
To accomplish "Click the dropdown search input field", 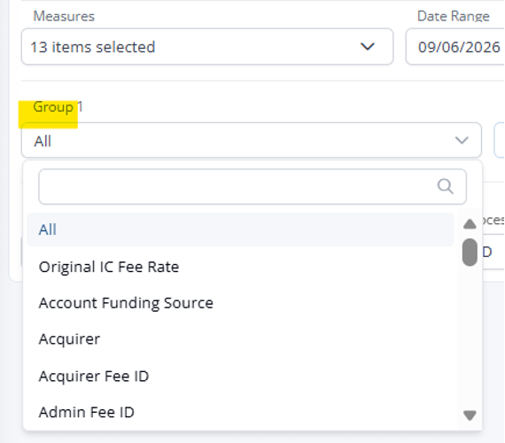I will [x=252, y=187].
